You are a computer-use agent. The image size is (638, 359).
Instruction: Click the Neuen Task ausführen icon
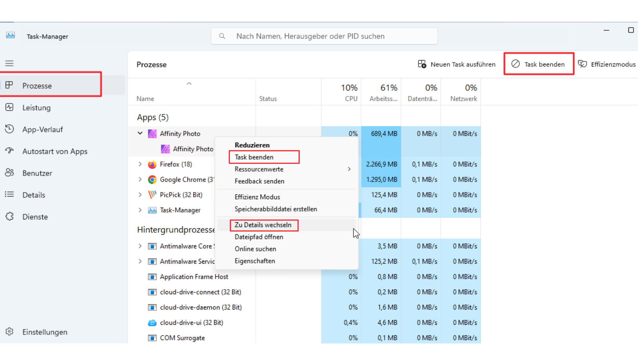422,64
